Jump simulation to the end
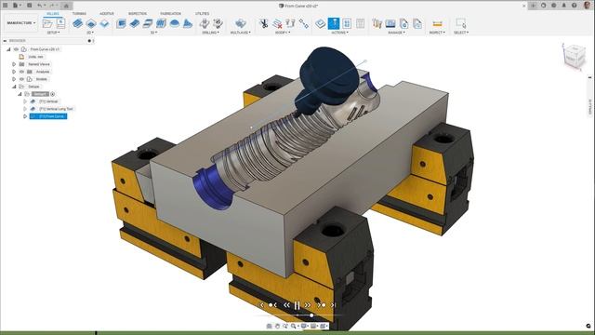595x335 pixels. [x=334, y=305]
